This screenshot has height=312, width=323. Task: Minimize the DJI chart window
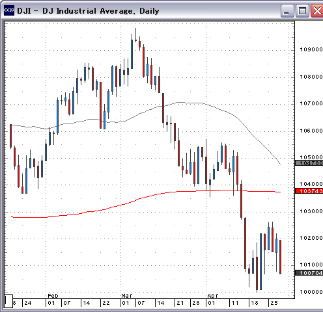[x=287, y=10]
